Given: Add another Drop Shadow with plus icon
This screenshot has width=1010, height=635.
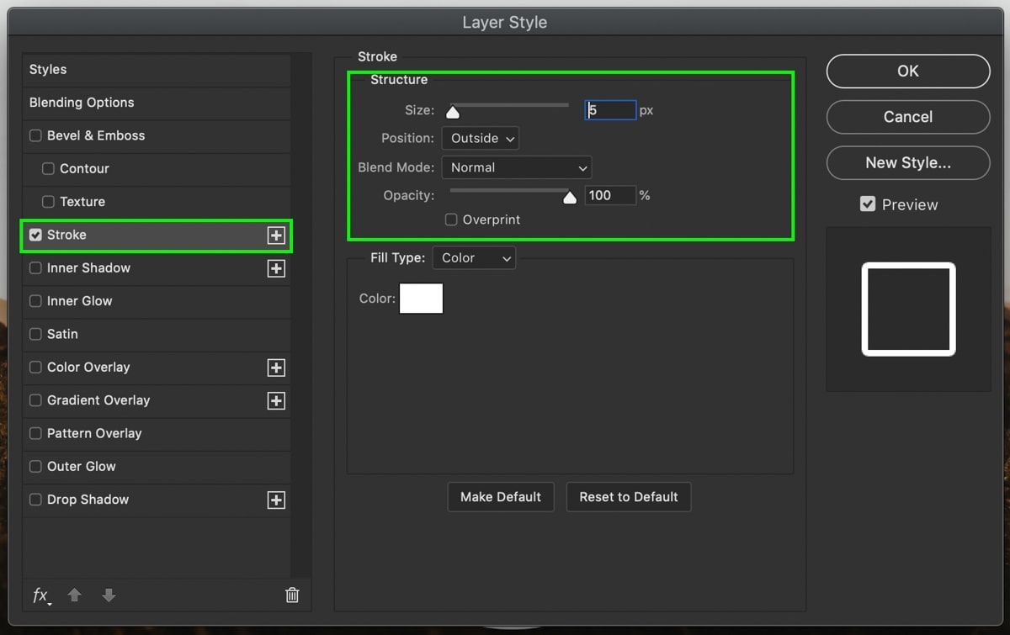Looking at the screenshot, I should (276, 500).
